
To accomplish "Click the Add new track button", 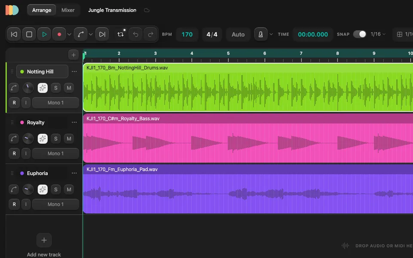I will 44,240.
